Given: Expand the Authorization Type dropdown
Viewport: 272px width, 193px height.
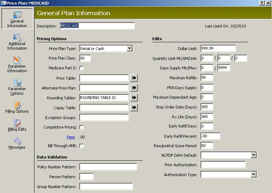Looking at the screenshot, I should [x=254, y=174].
